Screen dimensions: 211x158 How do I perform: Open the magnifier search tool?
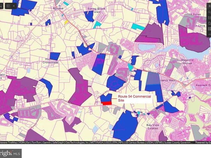[210, 12]
